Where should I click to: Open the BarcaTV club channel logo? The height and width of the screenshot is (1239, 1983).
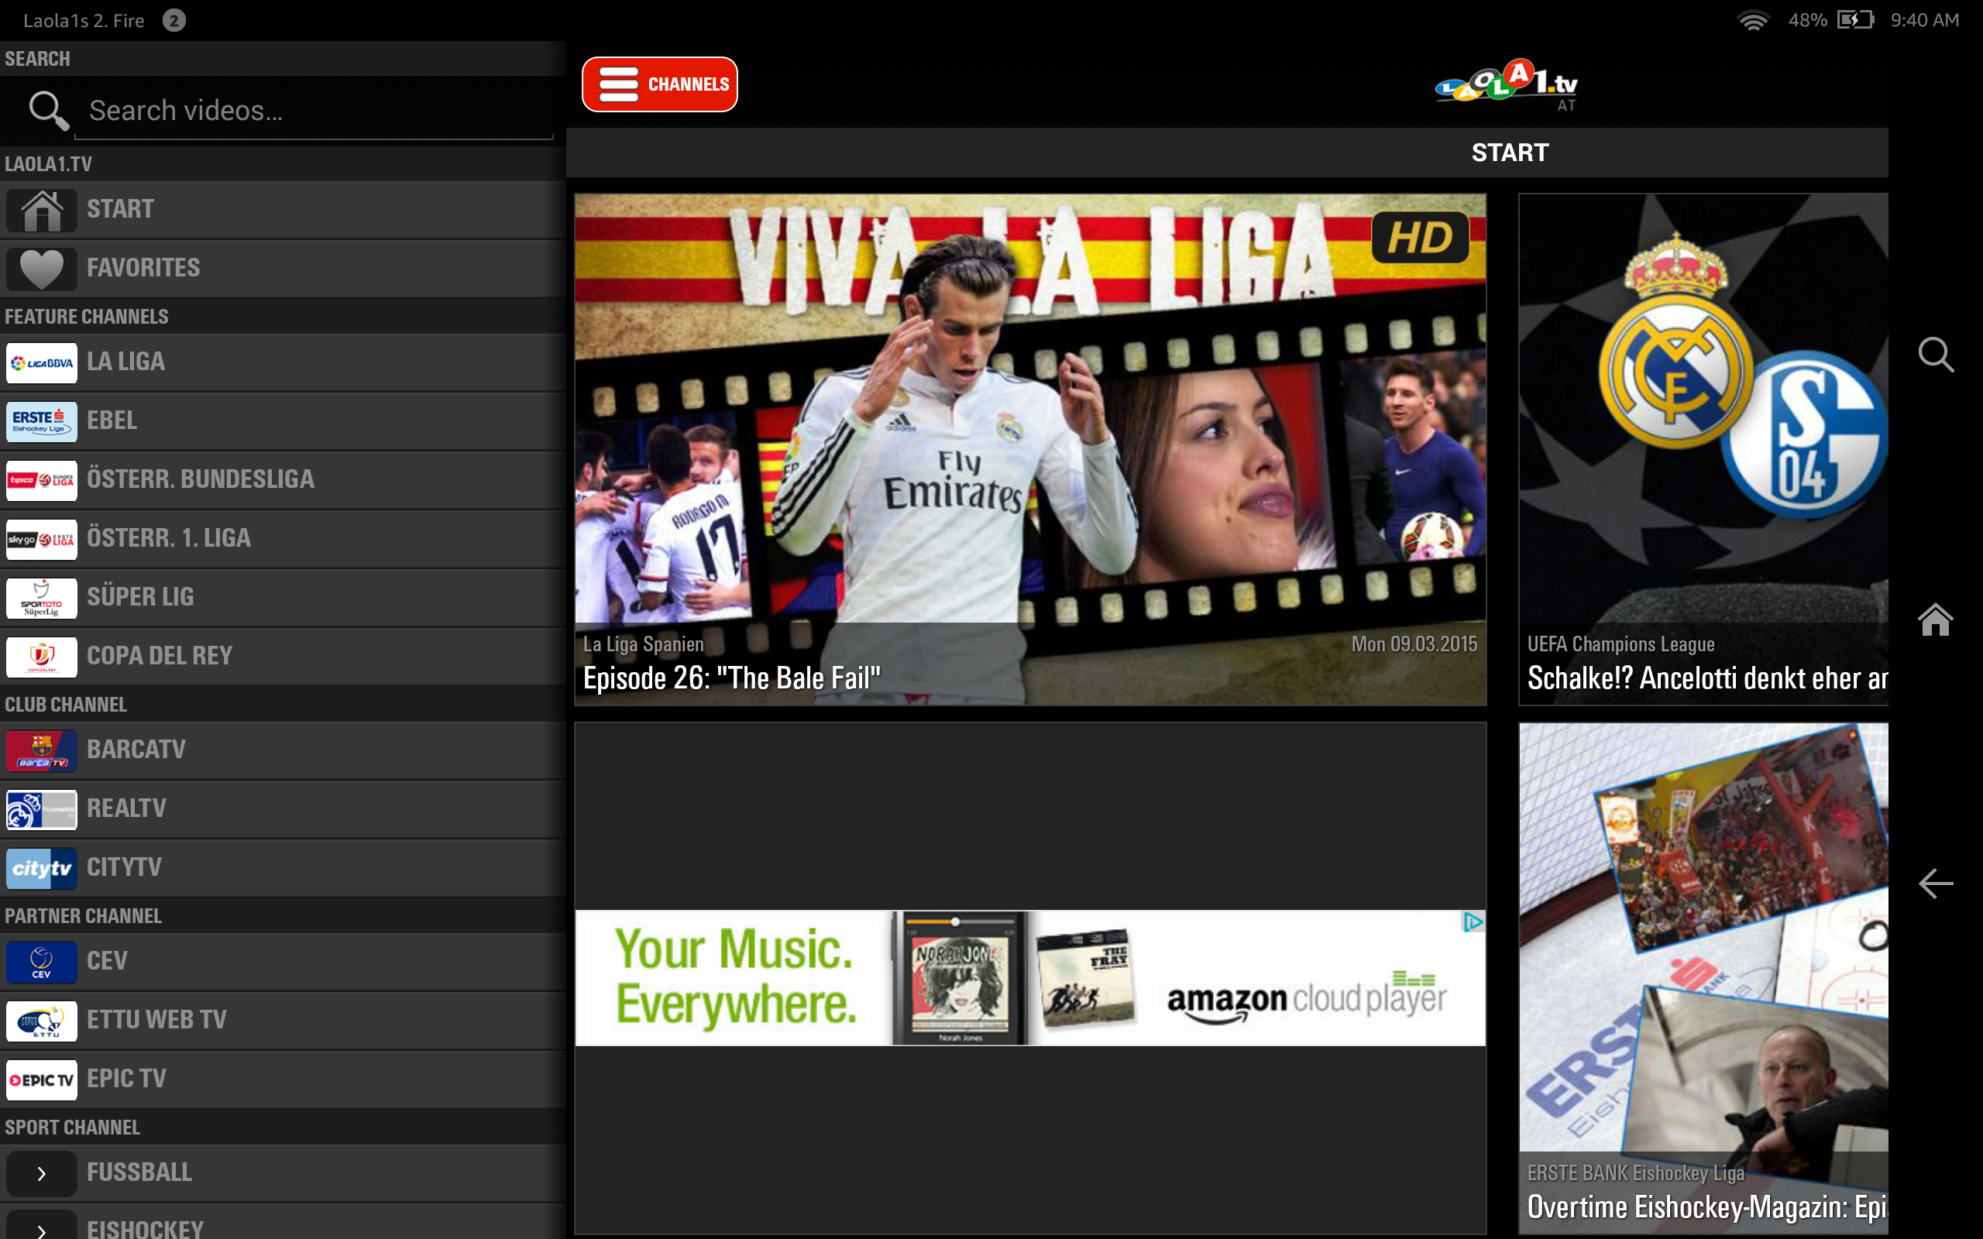pos(42,750)
